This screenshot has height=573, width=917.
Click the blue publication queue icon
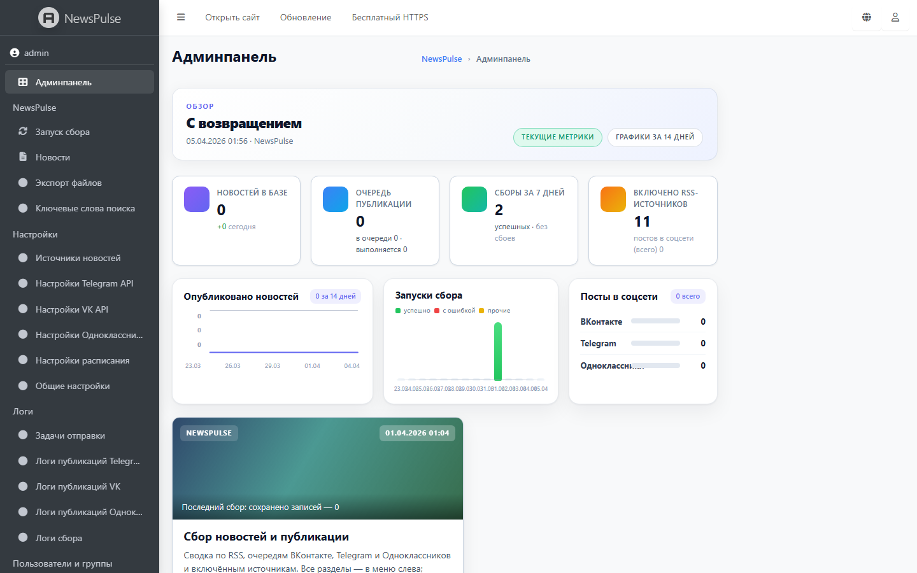pos(336,199)
